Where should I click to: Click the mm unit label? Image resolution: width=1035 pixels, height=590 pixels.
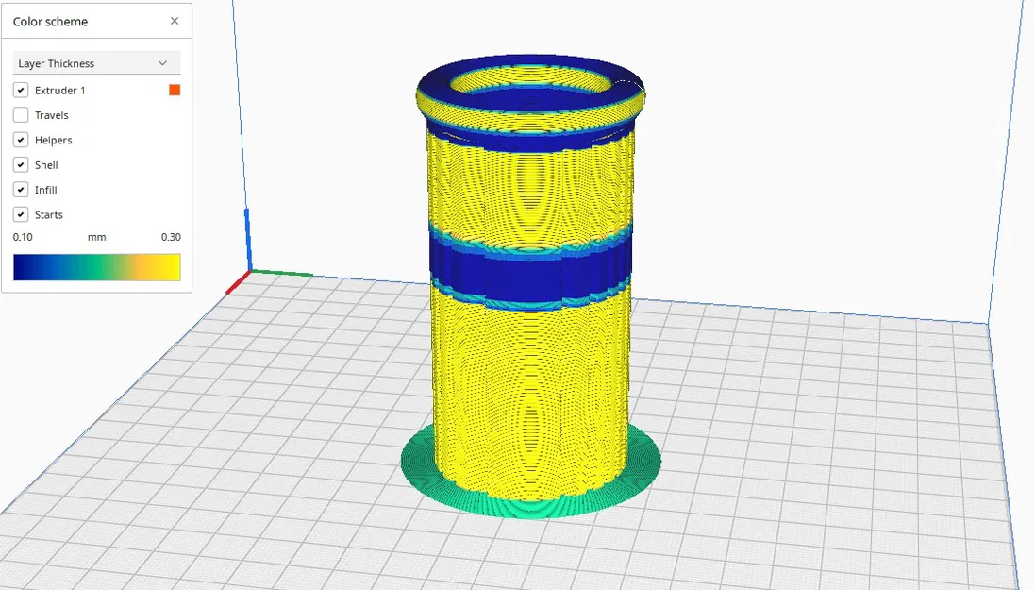point(97,237)
